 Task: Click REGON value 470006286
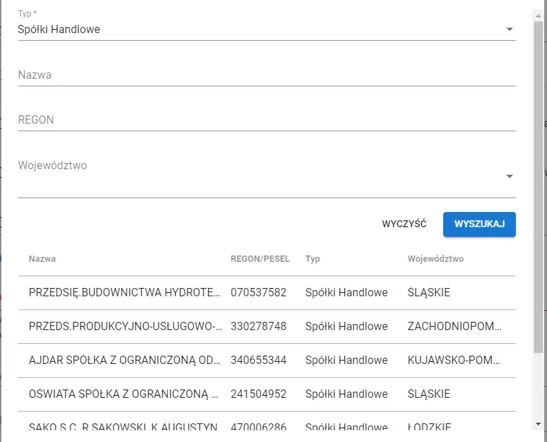tap(259, 427)
